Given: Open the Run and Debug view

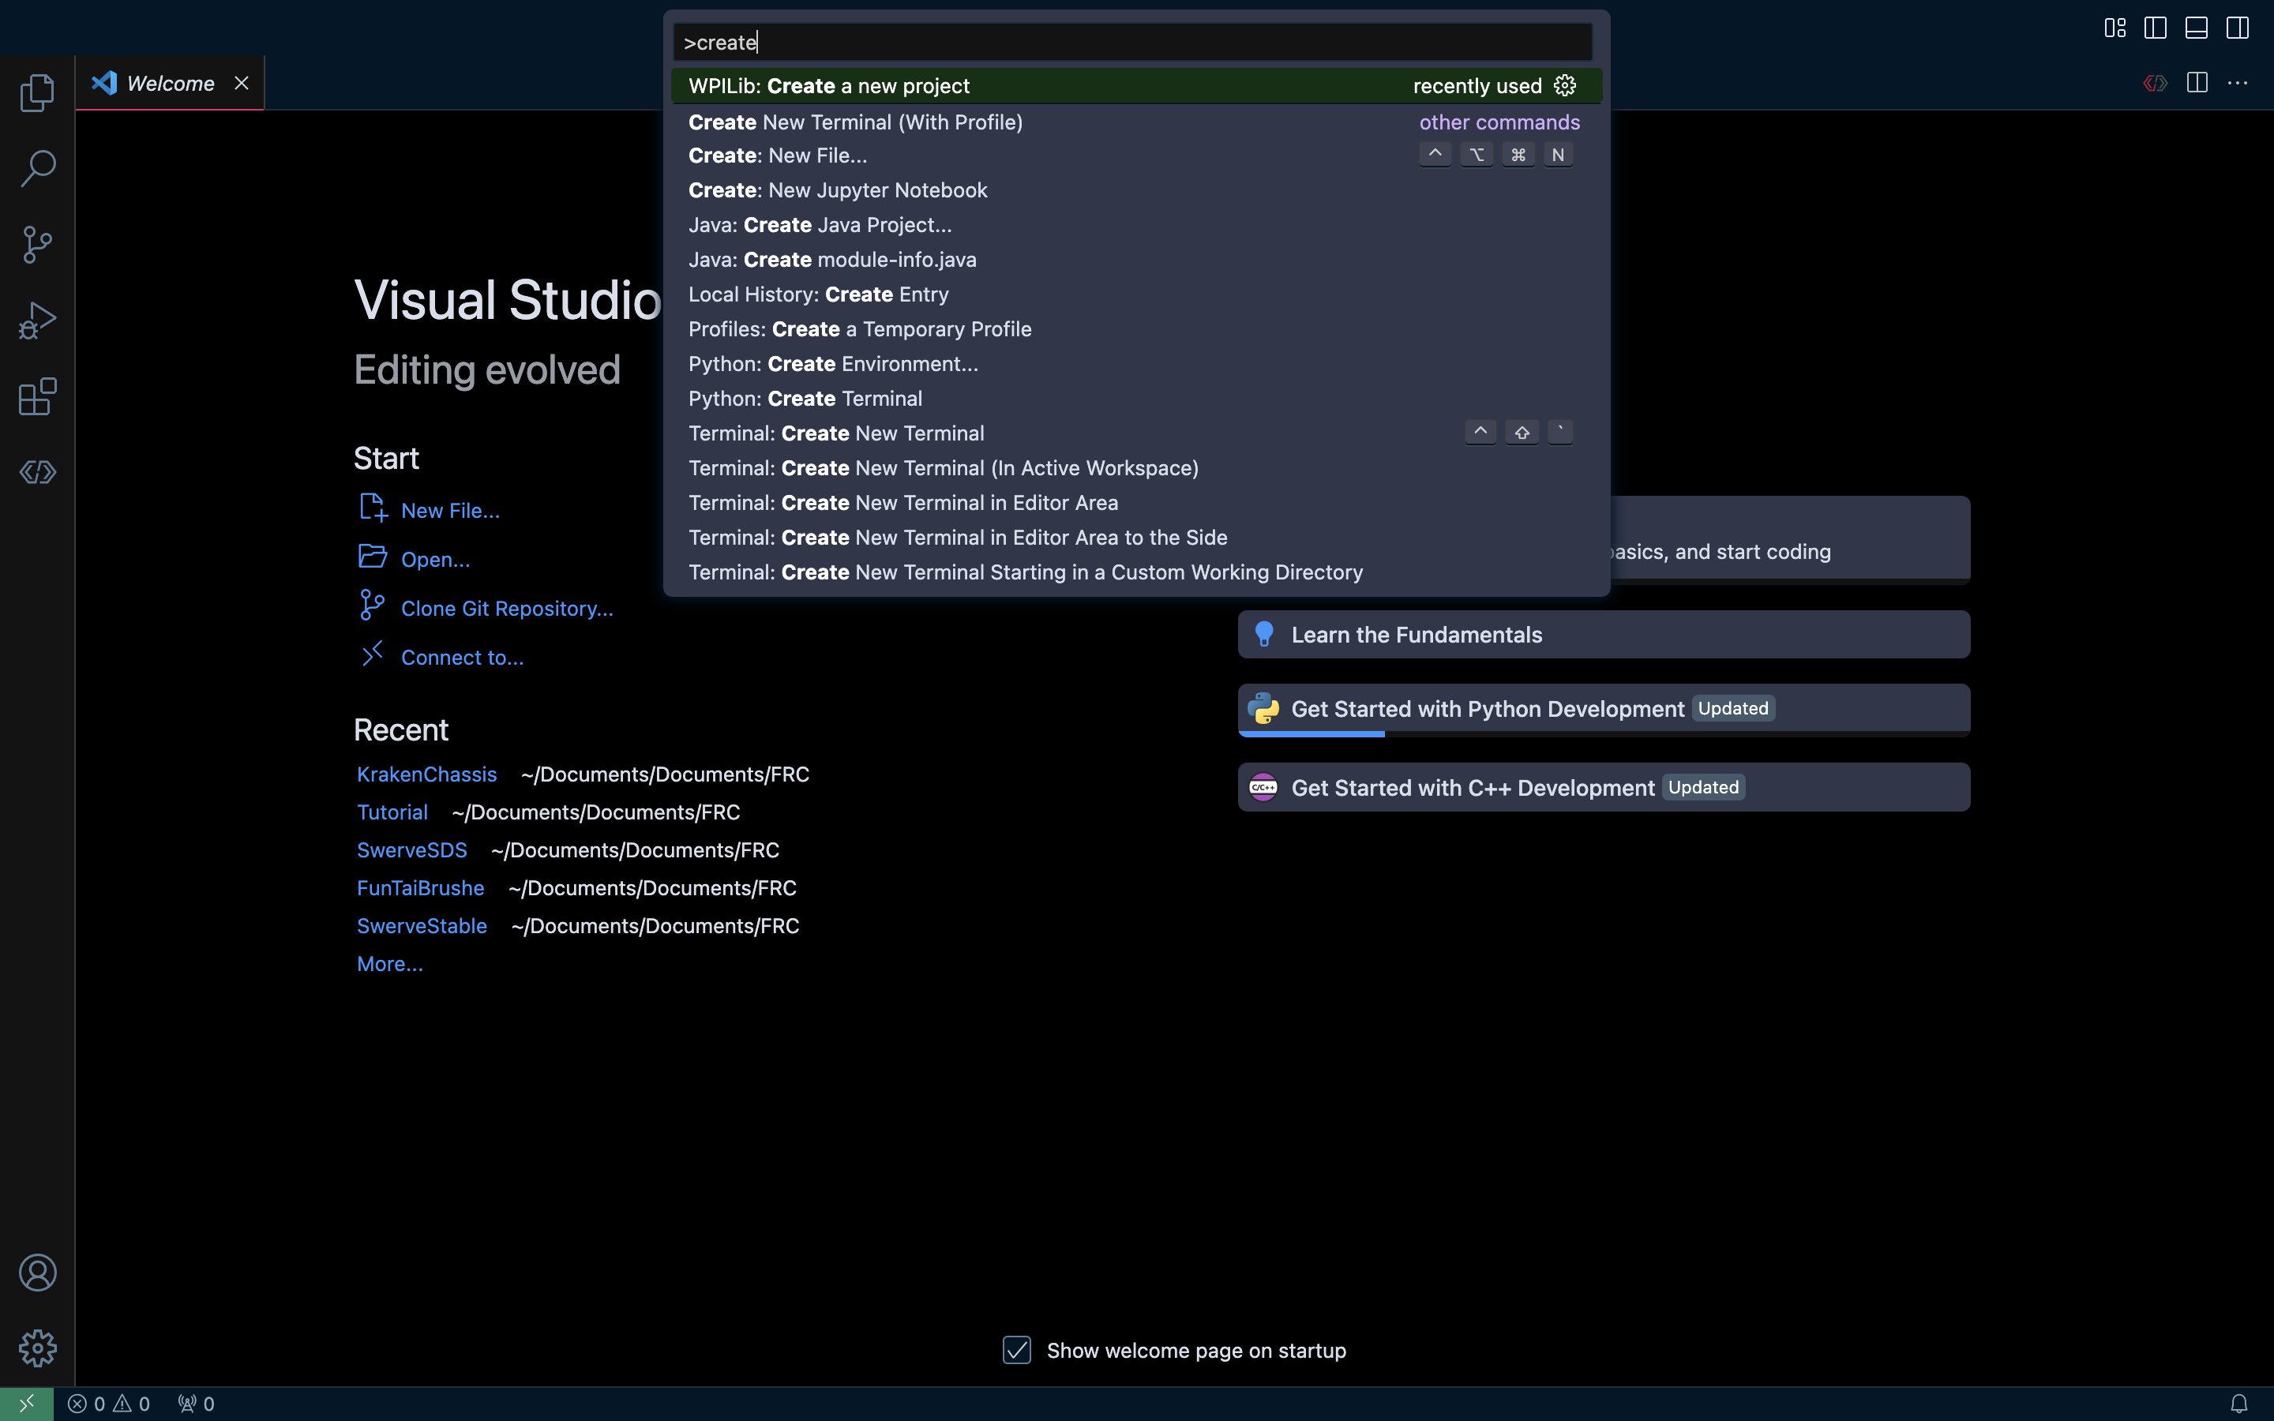Looking at the screenshot, I should tap(38, 321).
